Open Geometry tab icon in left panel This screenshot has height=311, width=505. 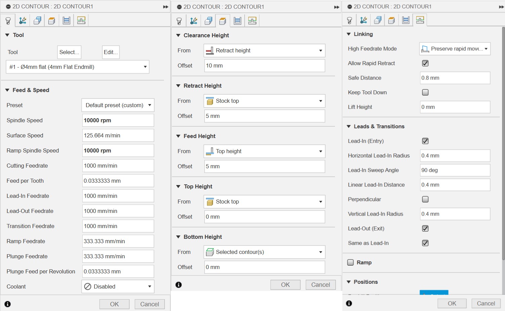coord(23,20)
